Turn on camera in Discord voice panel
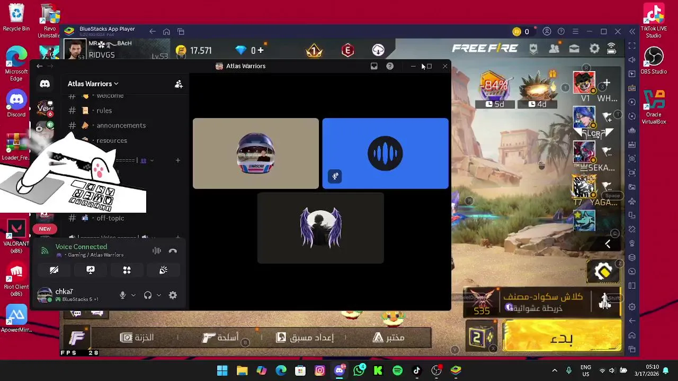The image size is (678, 381). (x=54, y=270)
